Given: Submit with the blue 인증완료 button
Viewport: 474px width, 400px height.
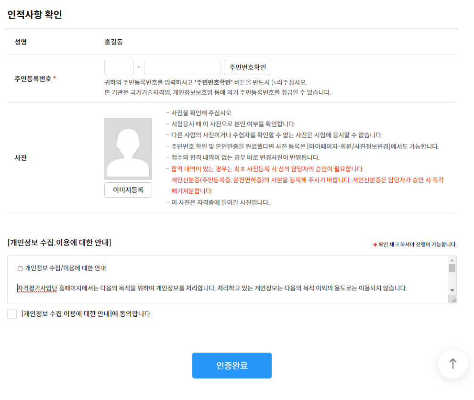Looking at the screenshot, I should 231,366.
